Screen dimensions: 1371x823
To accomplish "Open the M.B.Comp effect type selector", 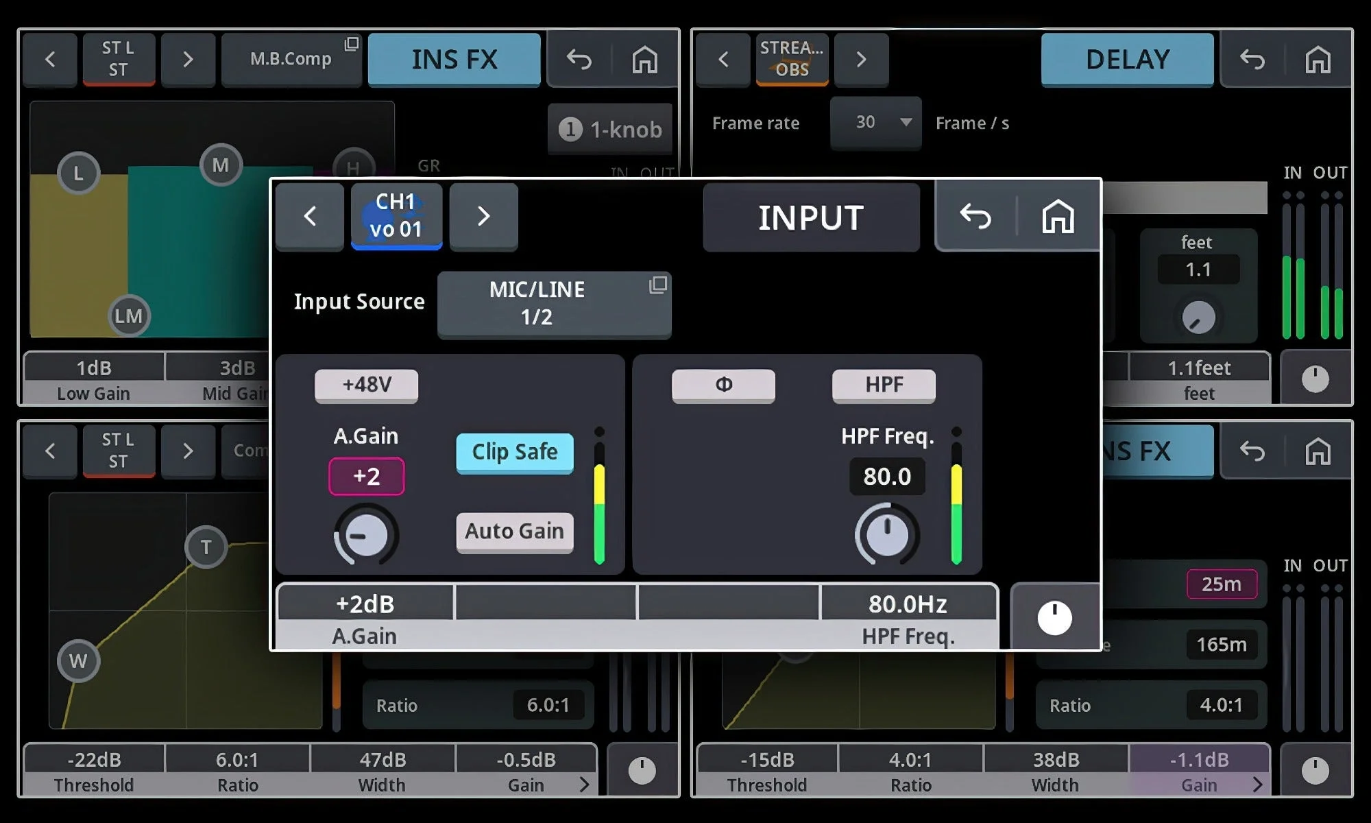I will click(291, 60).
